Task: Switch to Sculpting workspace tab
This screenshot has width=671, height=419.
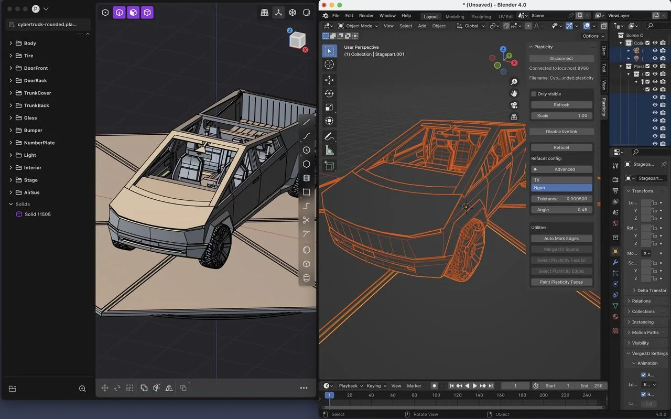Action: tap(481, 16)
